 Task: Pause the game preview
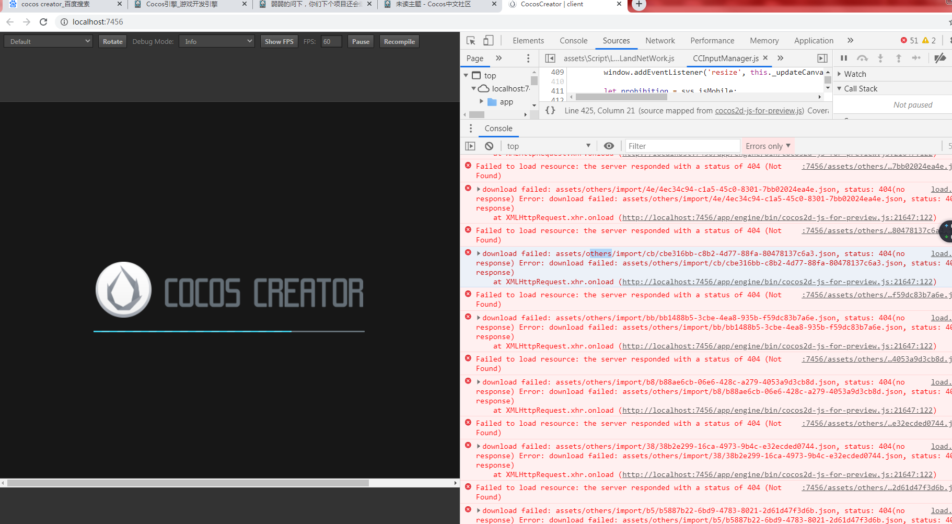coord(361,41)
